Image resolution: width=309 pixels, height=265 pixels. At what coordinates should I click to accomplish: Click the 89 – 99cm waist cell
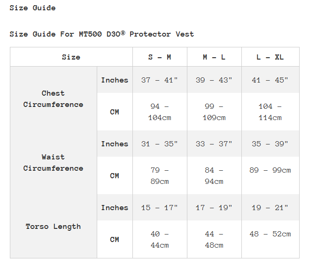pyautogui.click(x=270, y=170)
